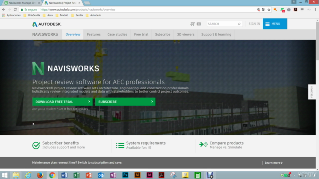Click the Compare products arrows icon

click(x=203, y=144)
